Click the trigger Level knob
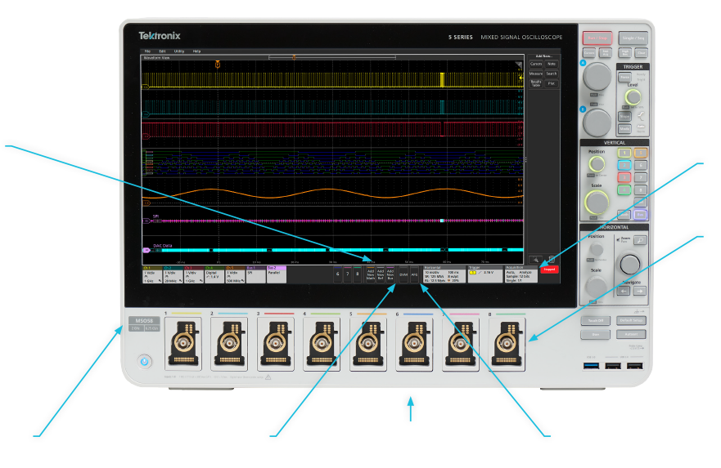The image size is (721, 468). pyautogui.click(x=633, y=97)
